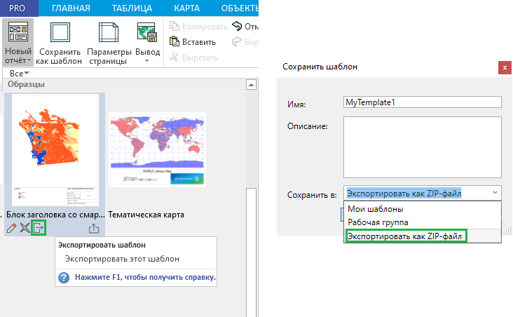513x317 pixels.
Task: Click the pencil edit template icon
Action: 11,228
